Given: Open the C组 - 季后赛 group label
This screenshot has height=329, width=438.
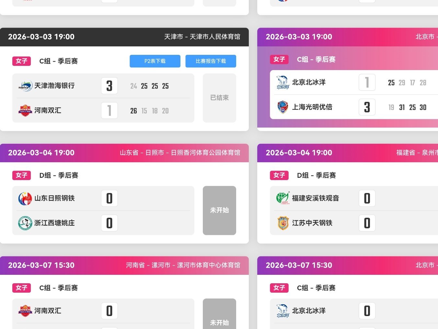Looking at the screenshot, I should click(58, 61).
